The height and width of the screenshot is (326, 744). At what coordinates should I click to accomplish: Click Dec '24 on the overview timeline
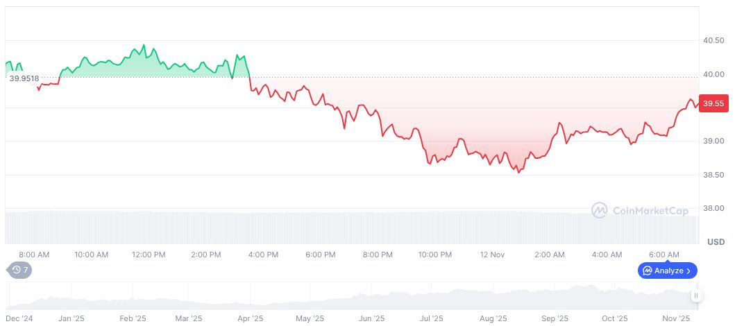pyautogui.click(x=19, y=319)
